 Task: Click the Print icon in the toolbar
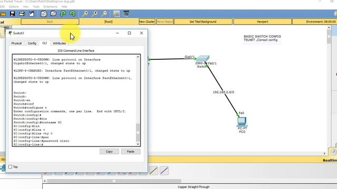coord(22,14)
